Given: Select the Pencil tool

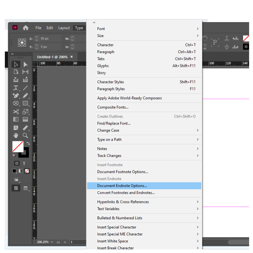Looking at the screenshot, I should tap(25, 95).
